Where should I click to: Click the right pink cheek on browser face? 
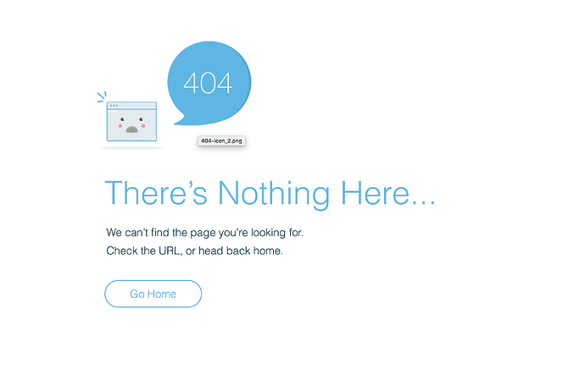pos(143,126)
